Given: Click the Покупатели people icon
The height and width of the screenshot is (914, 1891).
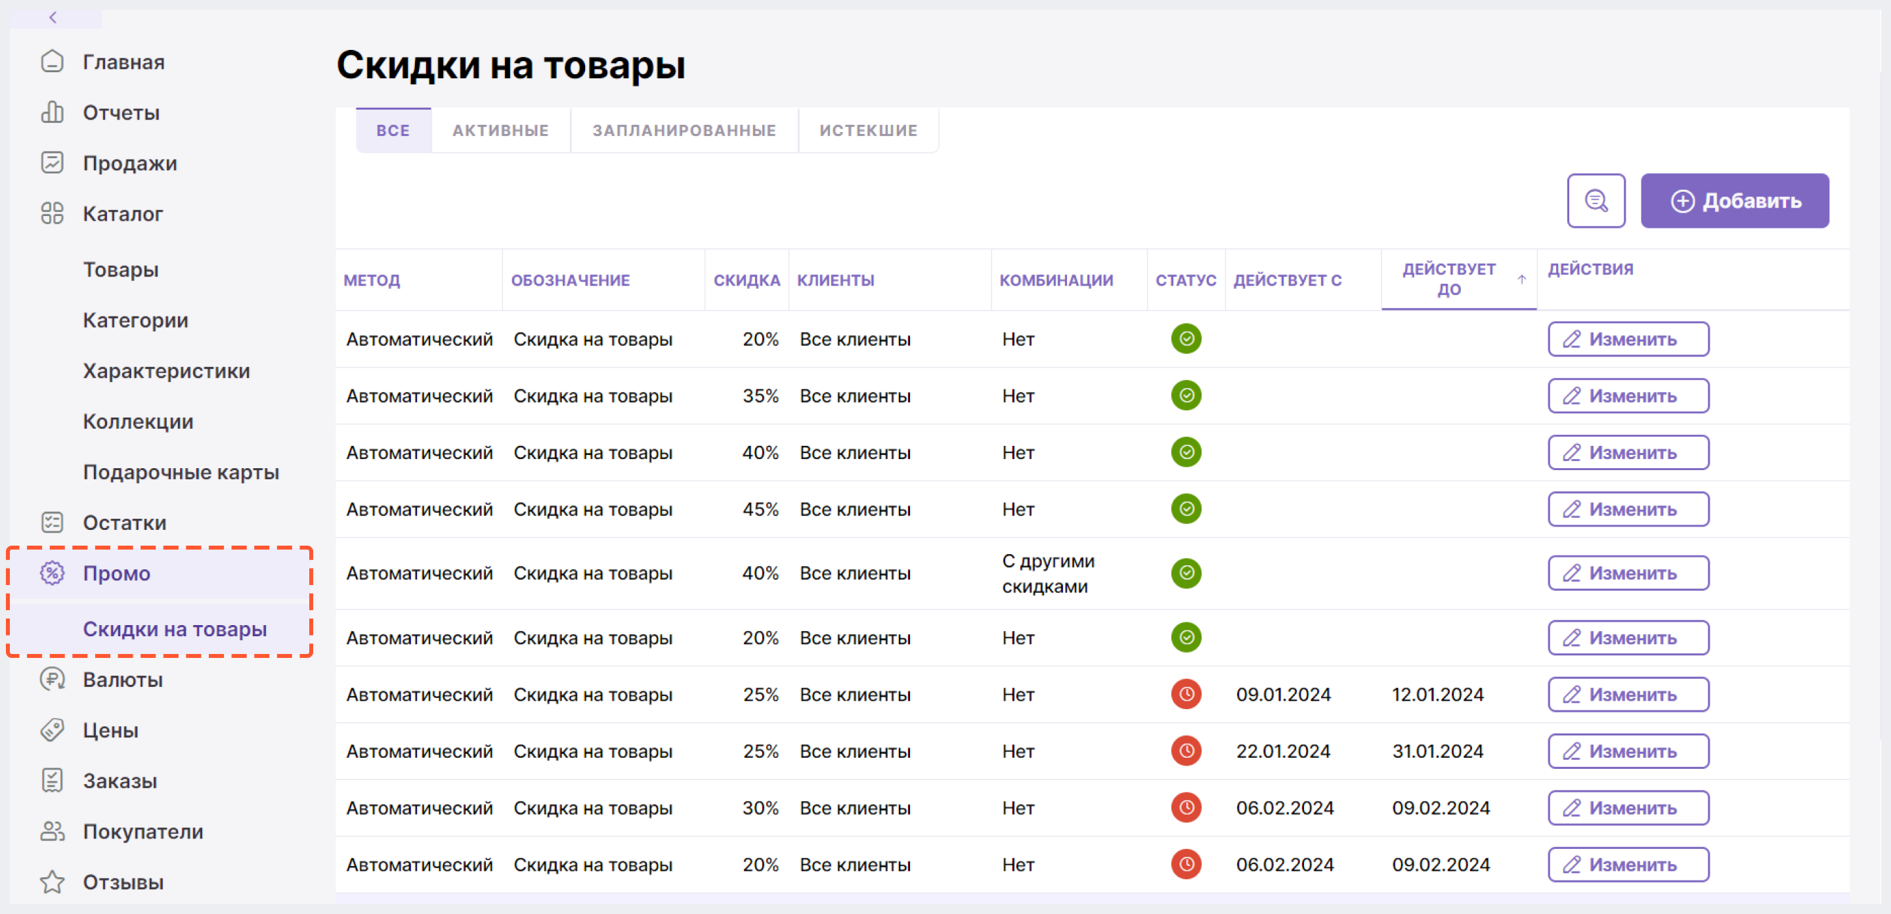Looking at the screenshot, I should coord(52,832).
